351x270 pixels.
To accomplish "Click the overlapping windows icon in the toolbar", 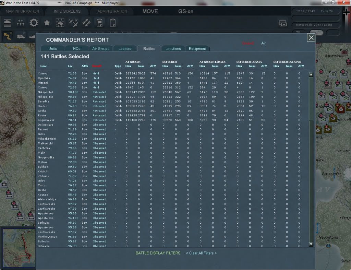I will coord(283,23).
